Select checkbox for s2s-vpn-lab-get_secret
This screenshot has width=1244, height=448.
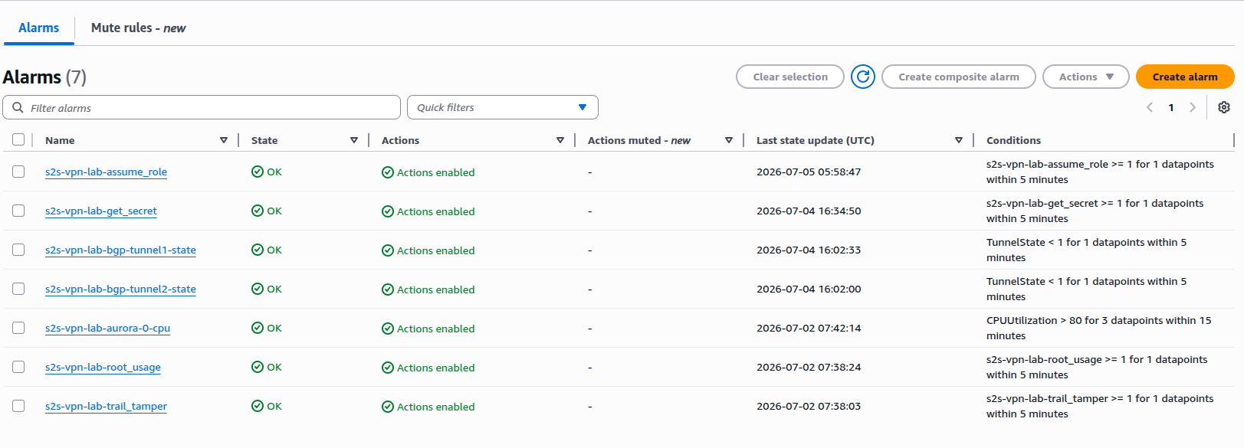click(18, 211)
